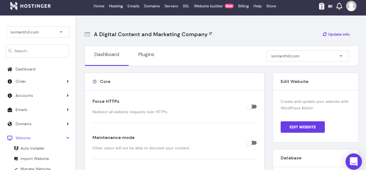The height and width of the screenshot is (170, 366).
Task: Open the notifications bell
Action: (339, 6)
